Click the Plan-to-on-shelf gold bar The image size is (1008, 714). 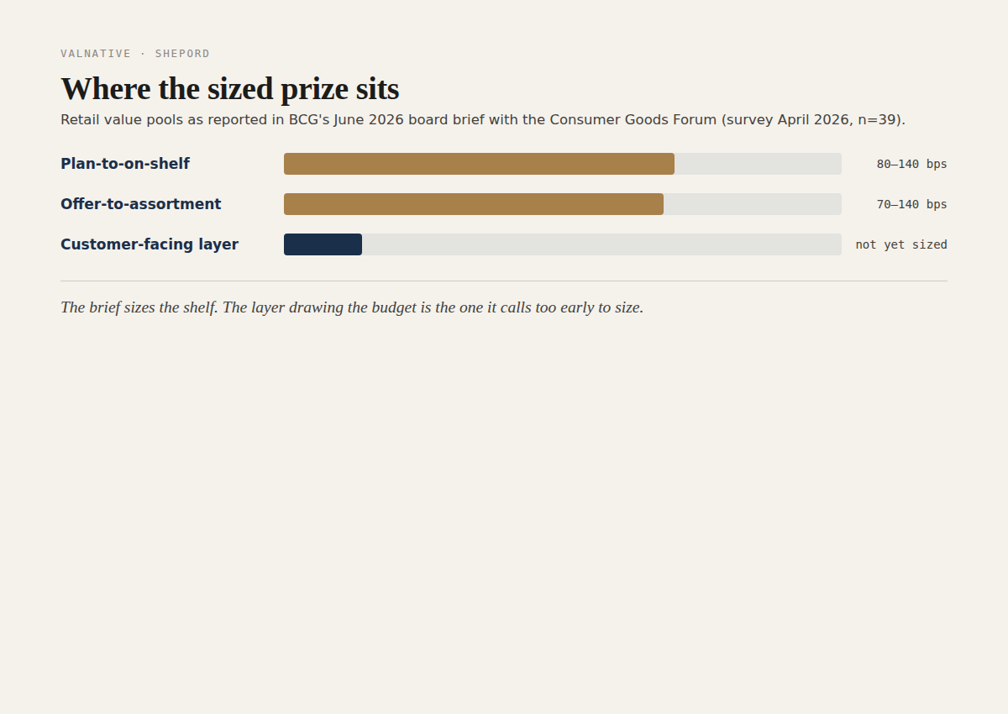point(479,164)
